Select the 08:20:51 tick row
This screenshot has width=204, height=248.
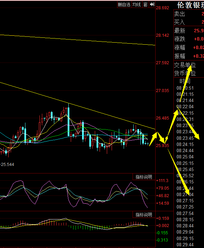(x=185, y=88)
